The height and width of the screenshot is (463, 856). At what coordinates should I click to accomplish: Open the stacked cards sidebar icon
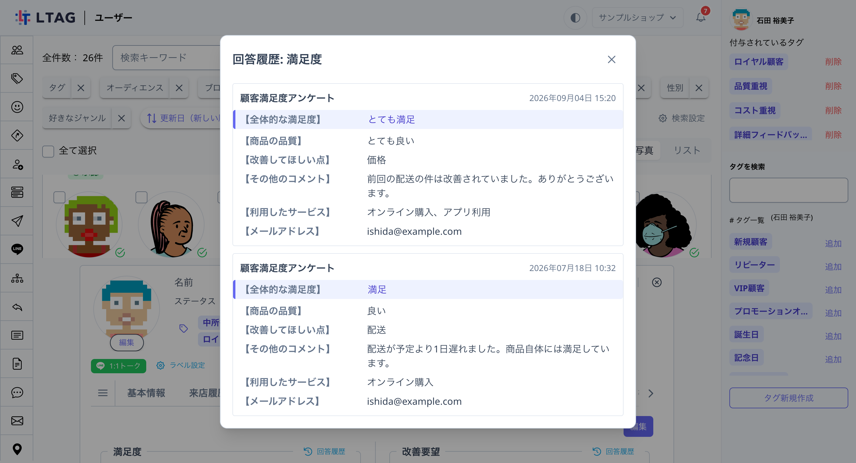coord(17,192)
